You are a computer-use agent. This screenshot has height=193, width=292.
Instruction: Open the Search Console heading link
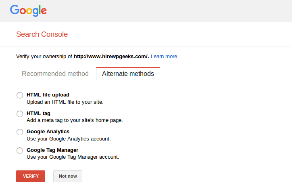[42, 34]
